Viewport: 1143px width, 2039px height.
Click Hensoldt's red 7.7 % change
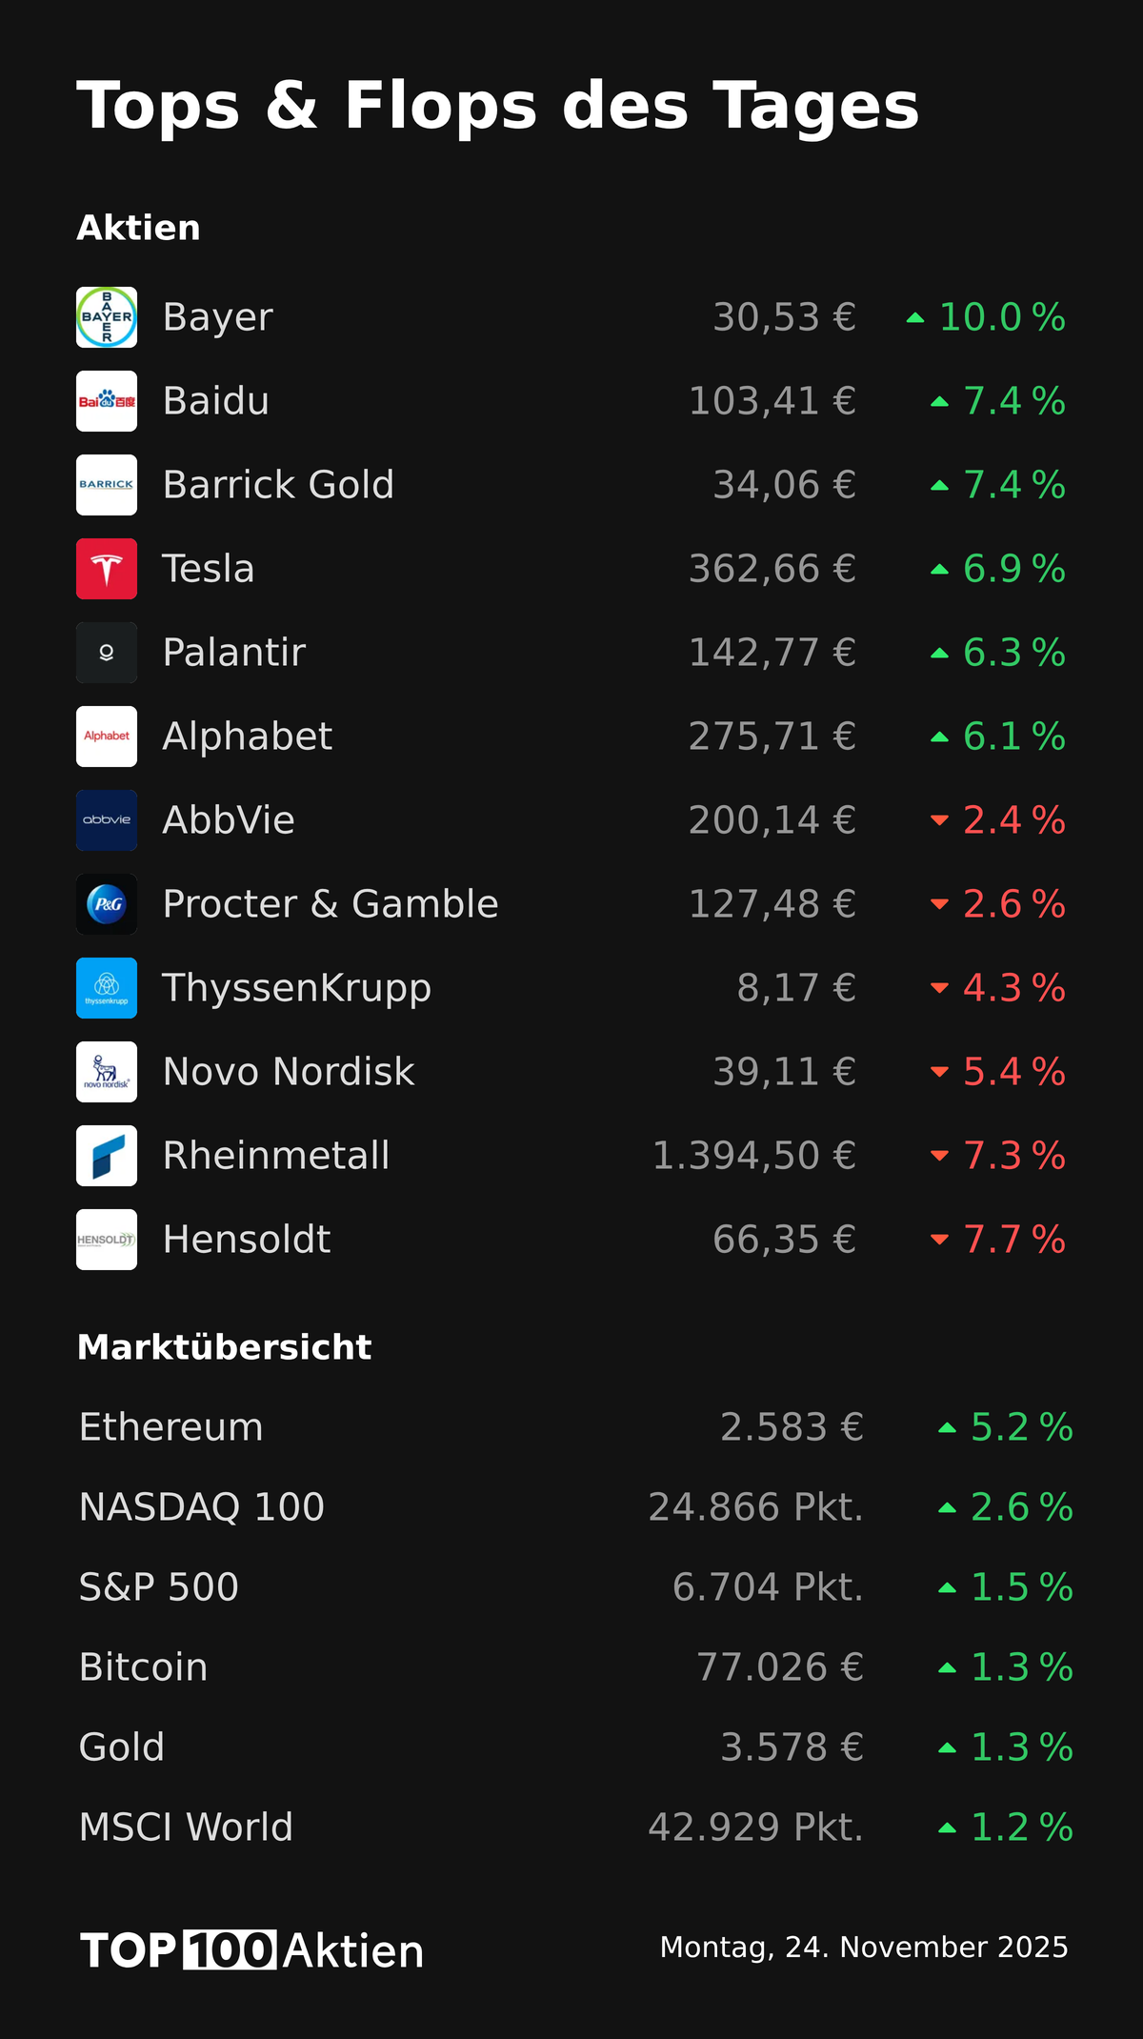click(1013, 1240)
